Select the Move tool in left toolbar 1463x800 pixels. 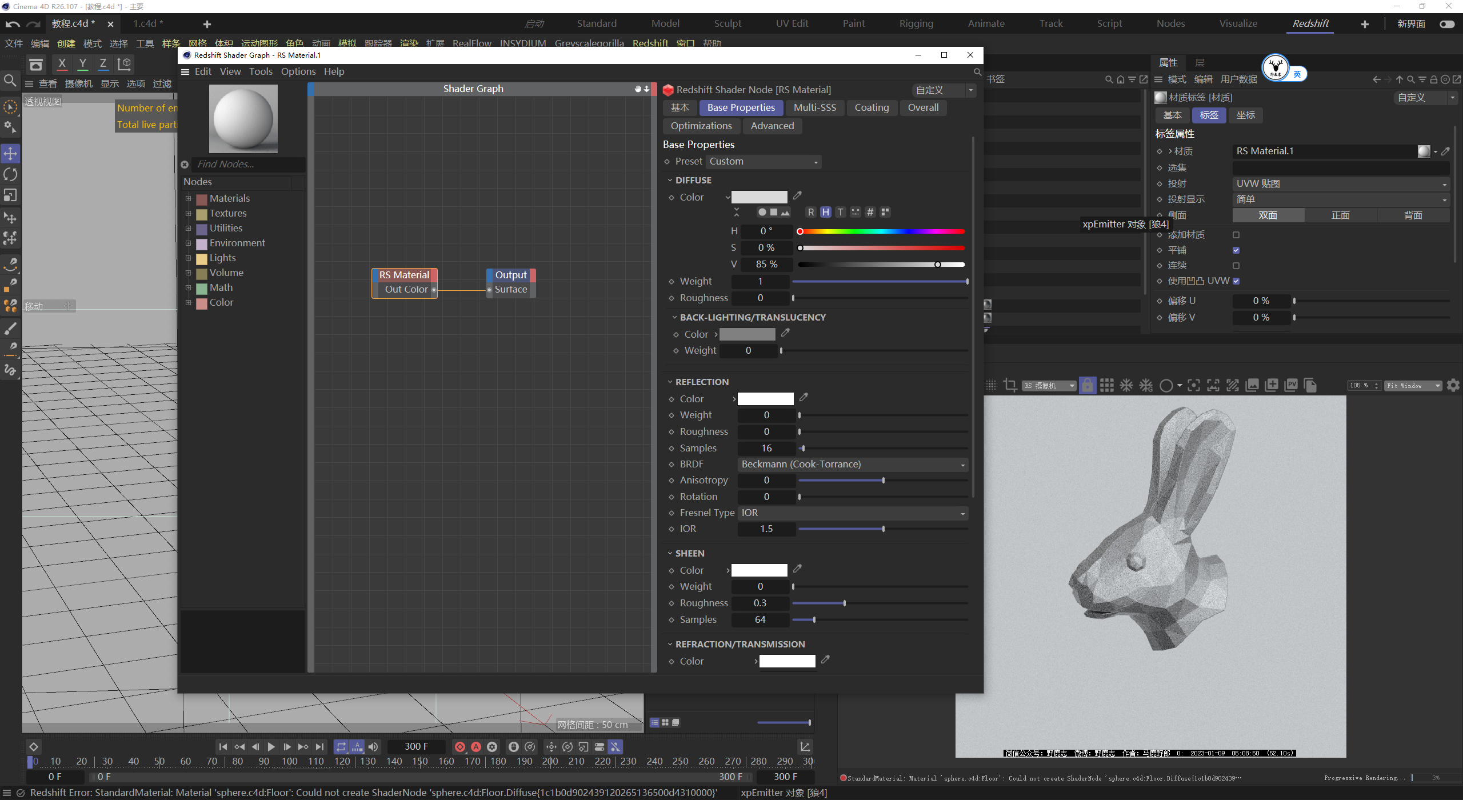coord(10,153)
